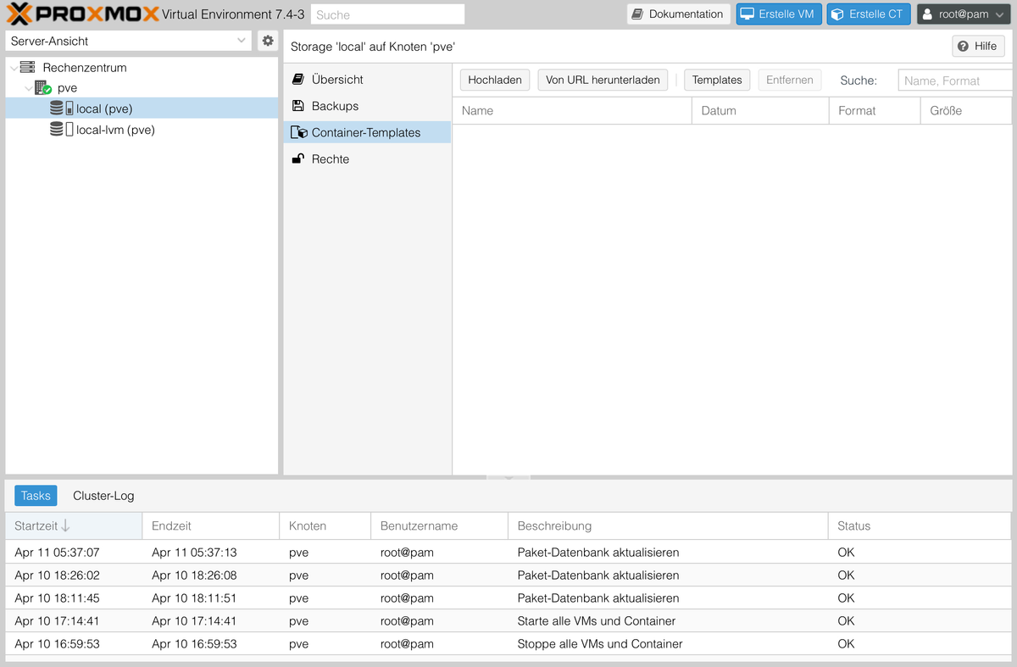Click the Rechenzentrum server rack icon
This screenshot has width=1017, height=667.
(28, 67)
